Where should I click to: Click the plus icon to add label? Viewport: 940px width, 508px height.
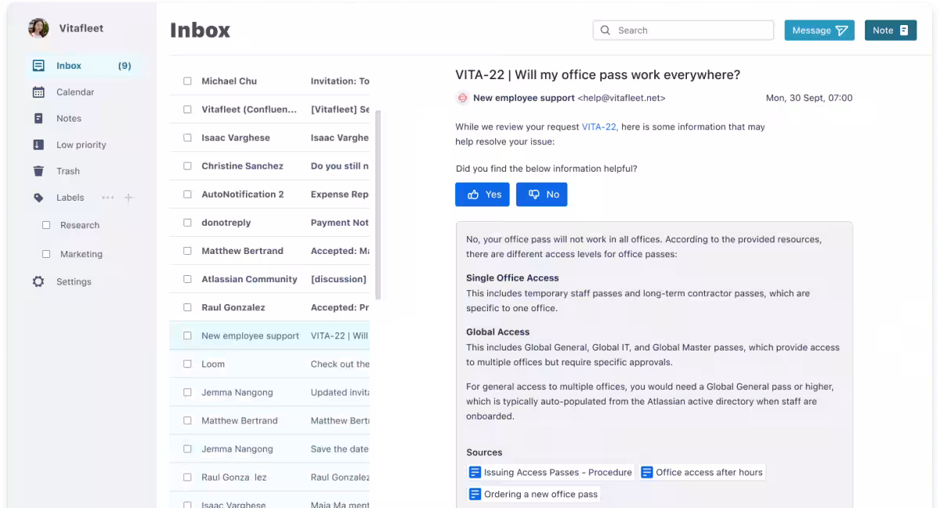click(129, 198)
